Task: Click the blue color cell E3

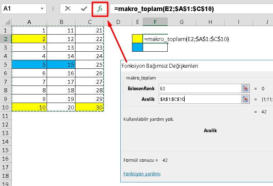Action: (x=137, y=47)
